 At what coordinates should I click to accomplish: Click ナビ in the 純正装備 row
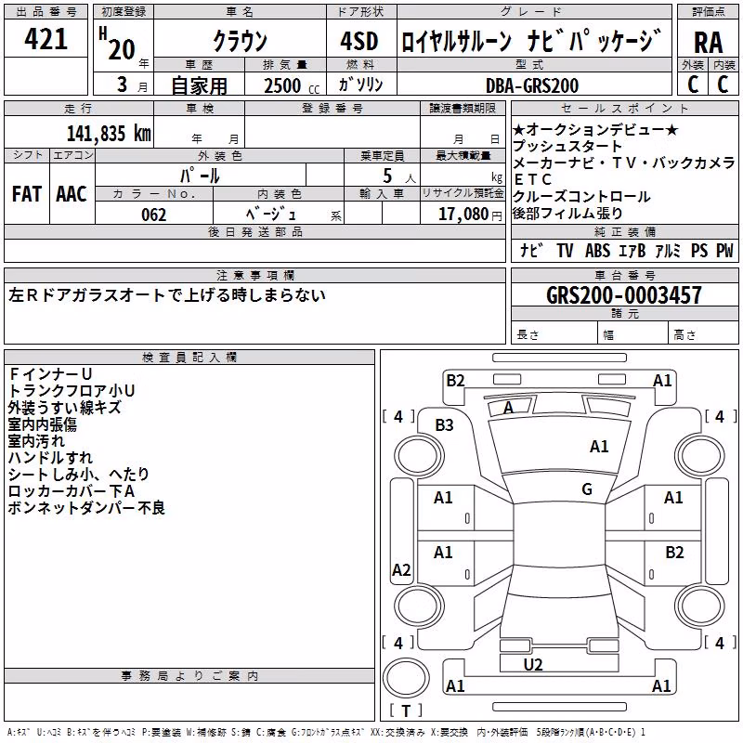pyautogui.click(x=530, y=250)
